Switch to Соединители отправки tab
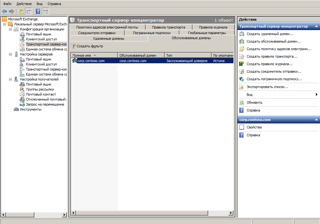The width and height of the screenshot is (320, 224). coord(97,33)
